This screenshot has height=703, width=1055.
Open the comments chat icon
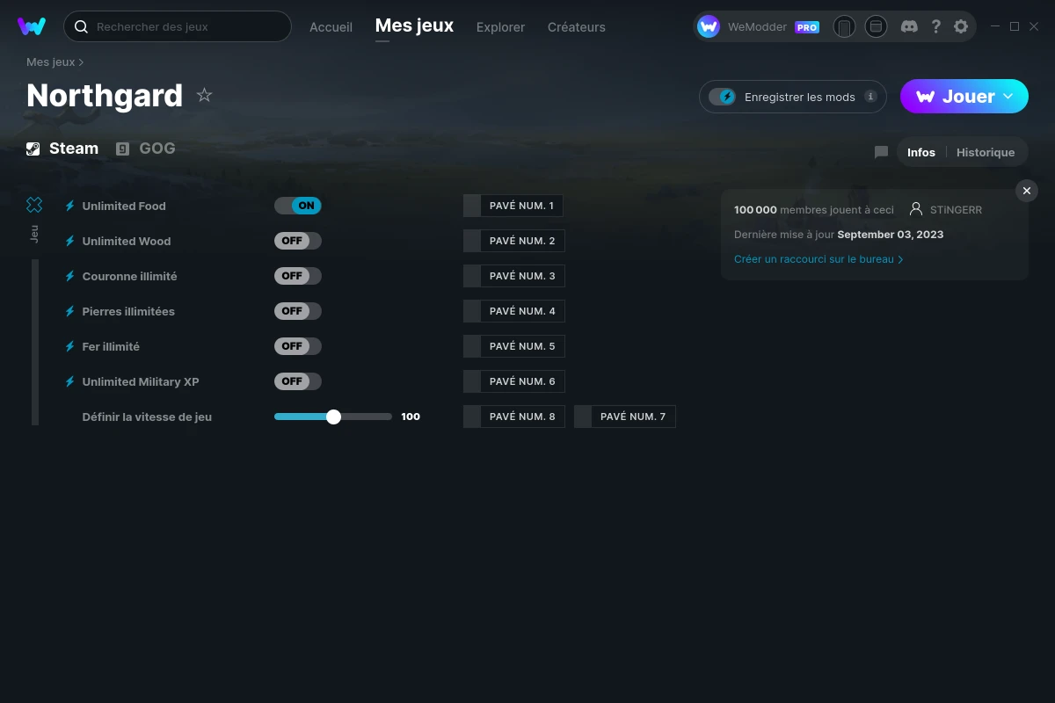881,152
